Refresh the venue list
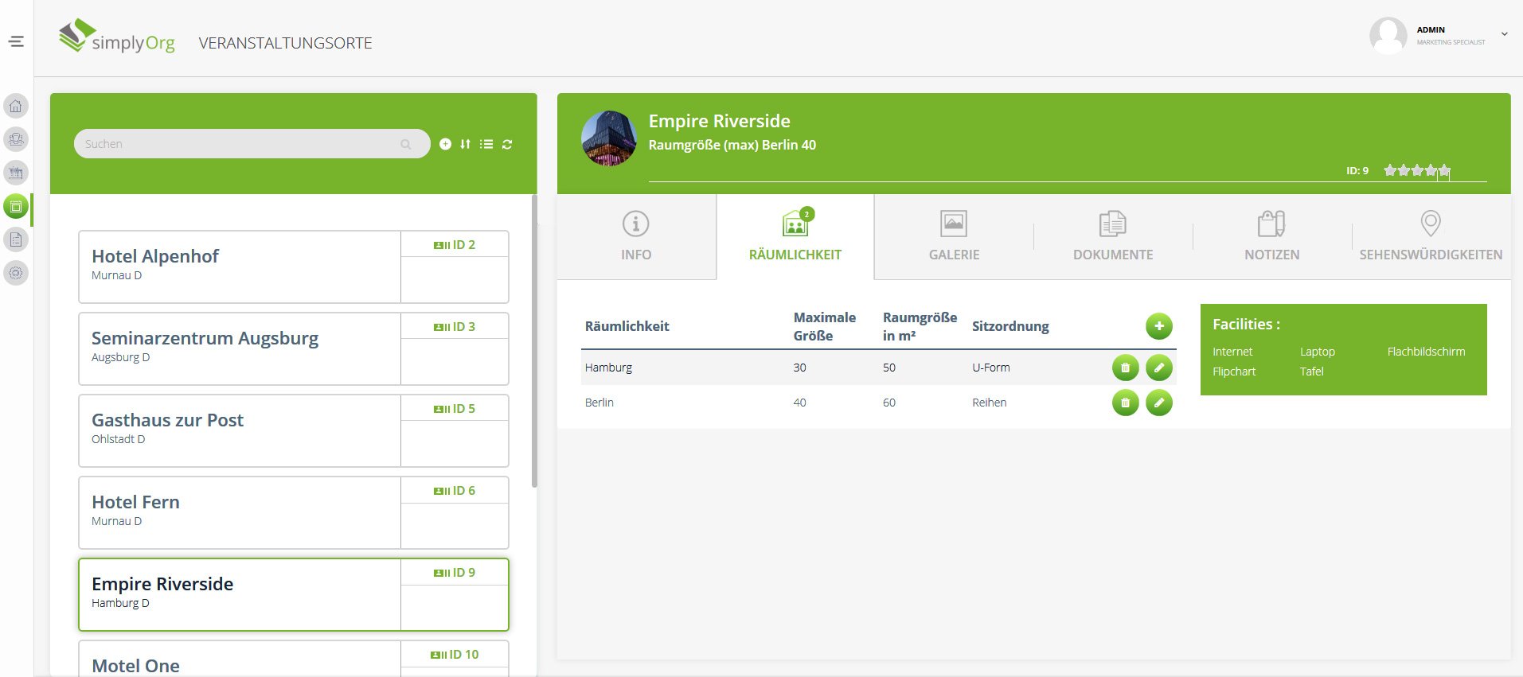 [507, 144]
